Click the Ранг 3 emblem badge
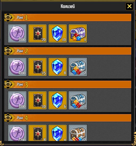This screenshot has height=146, width=136. (8, 84)
